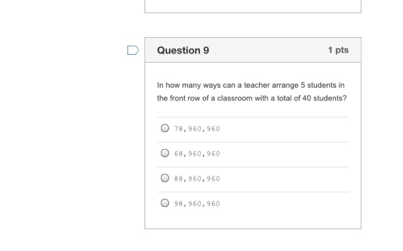
Task: Mark the 98,960,960 radio button
Action: (165, 203)
